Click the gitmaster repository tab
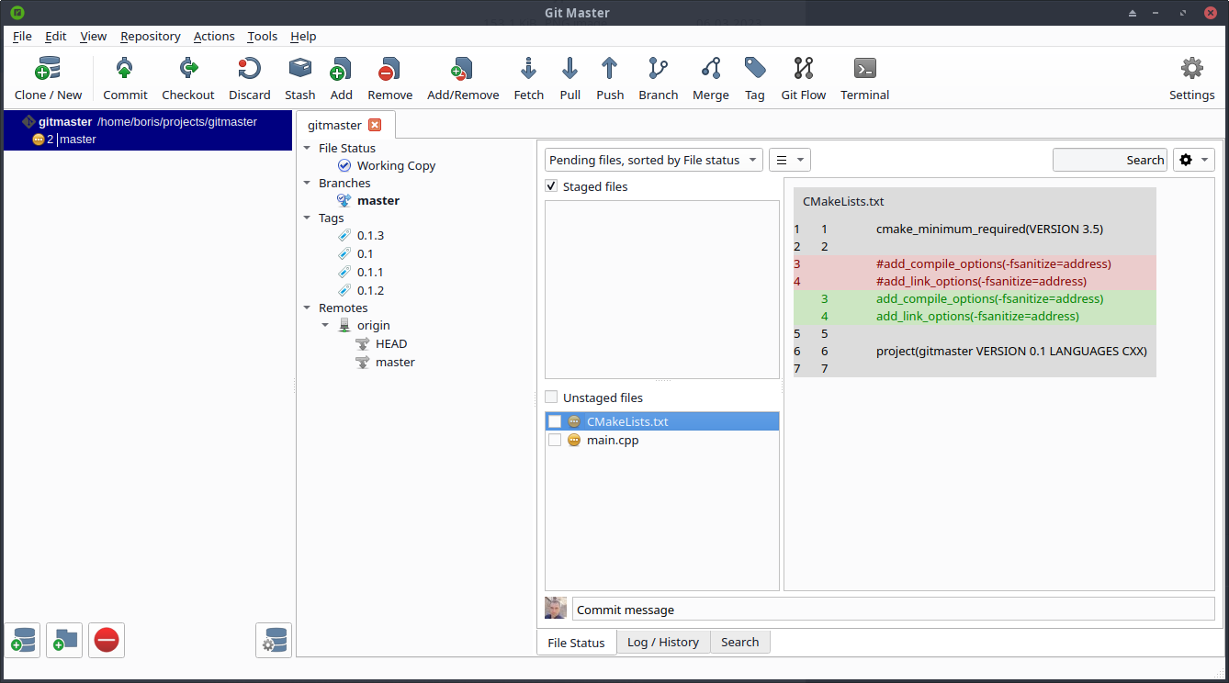Screen dimensions: 1229x683 (x=344, y=125)
